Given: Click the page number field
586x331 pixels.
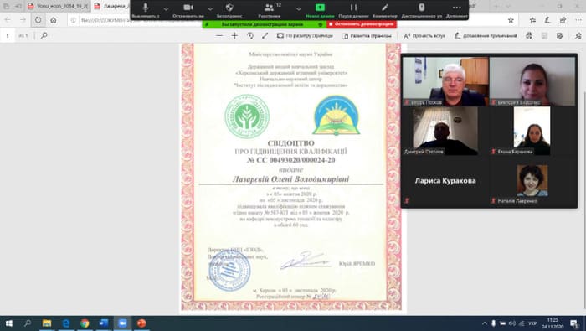Looking at the screenshot, I should tap(8, 35).
